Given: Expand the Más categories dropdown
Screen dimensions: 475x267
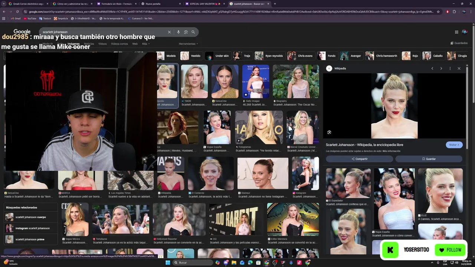Looking at the screenshot, I should pyautogui.click(x=146, y=44).
